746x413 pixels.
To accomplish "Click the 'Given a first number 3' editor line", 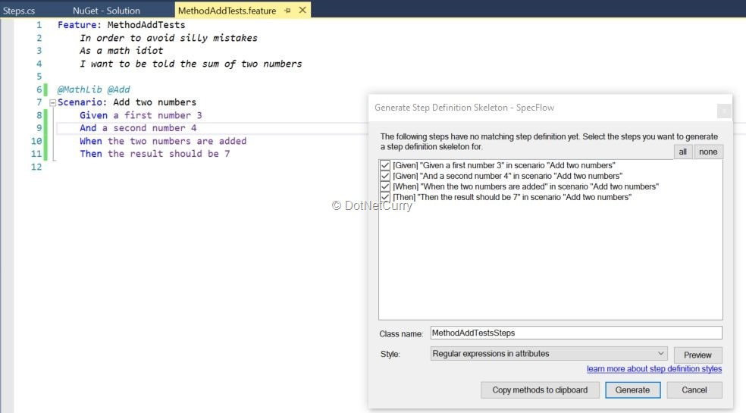I will [141, 115].
